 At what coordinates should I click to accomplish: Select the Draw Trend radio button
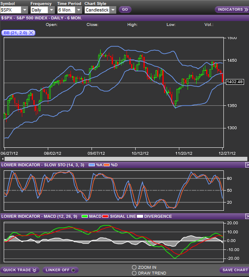[x=134, y=273]
